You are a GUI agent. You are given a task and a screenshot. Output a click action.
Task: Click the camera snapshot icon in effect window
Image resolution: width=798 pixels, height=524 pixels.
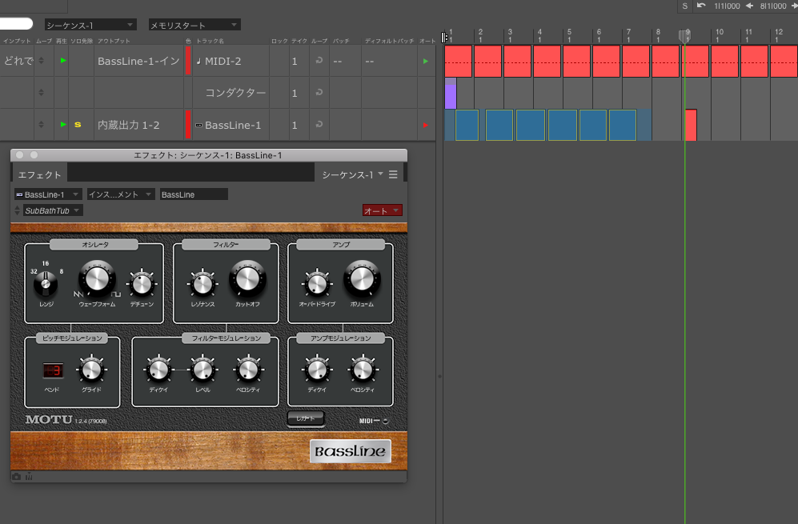click(16, 477)
